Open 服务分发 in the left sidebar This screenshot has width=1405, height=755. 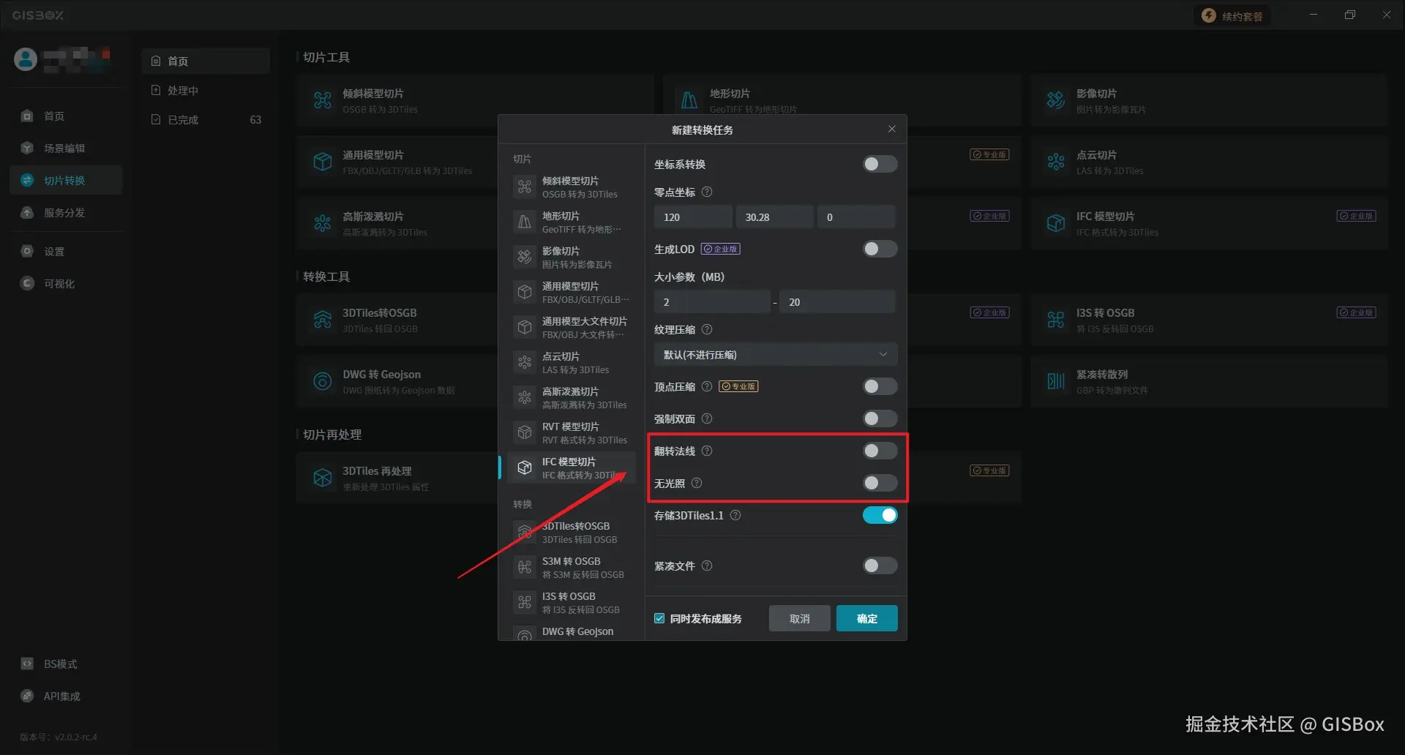(66, 213)
